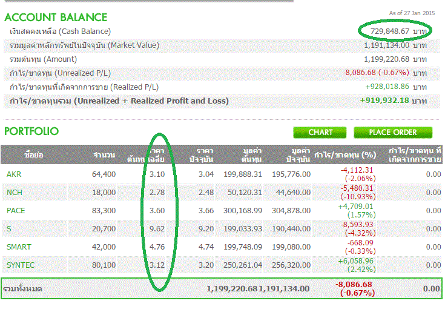Click SYNTEC cost value 250,261.04
This screenshot has height=315, width=445.
[243, 265]
